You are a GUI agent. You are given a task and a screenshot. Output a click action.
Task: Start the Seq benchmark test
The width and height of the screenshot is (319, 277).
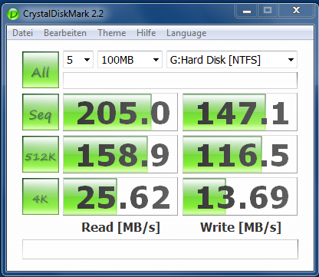point(41,112)
